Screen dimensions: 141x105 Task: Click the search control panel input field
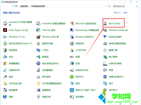click(126, 6)
